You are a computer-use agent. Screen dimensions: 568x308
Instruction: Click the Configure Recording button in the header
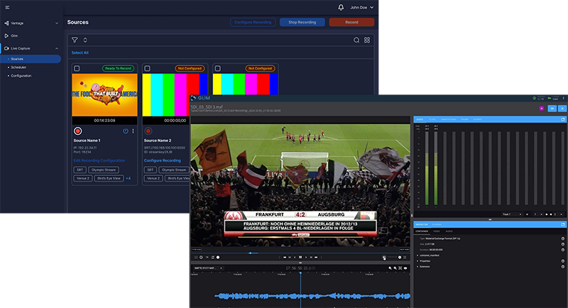pos(253,22)
